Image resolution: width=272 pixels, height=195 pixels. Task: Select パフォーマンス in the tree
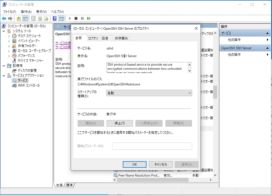(26, 56)
